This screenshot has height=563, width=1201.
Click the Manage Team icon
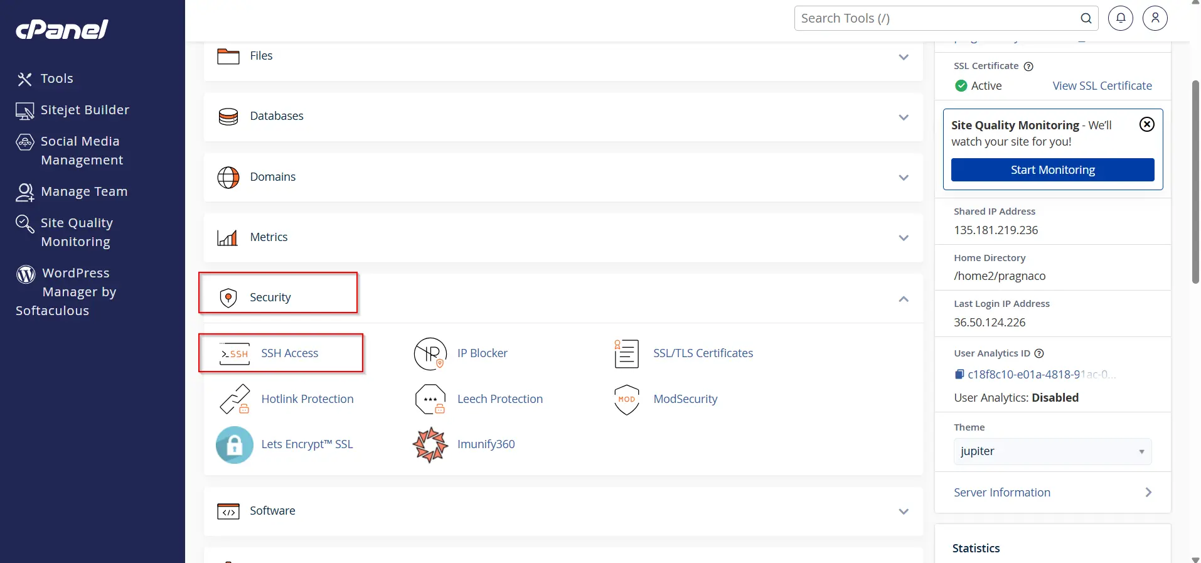[x=24, y=193]
